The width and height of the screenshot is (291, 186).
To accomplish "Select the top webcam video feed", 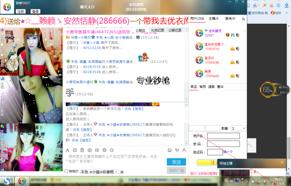I will 32,51.
